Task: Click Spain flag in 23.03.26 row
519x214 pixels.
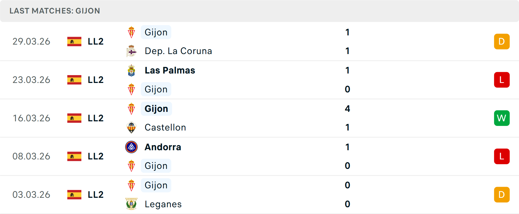Action: coord(74,80)
